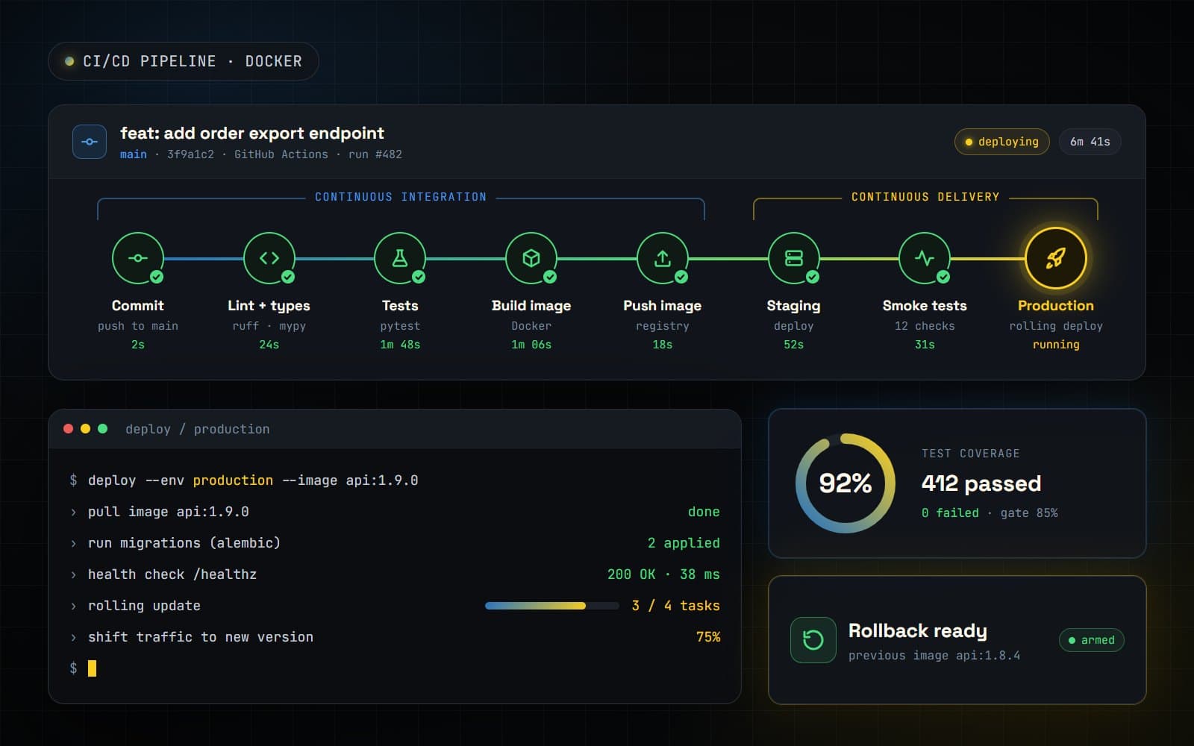The width and height of the screenshot is (1194, 746).
Task: Click the 6m 41s duration pill
Action: (x=1090, y=142)
